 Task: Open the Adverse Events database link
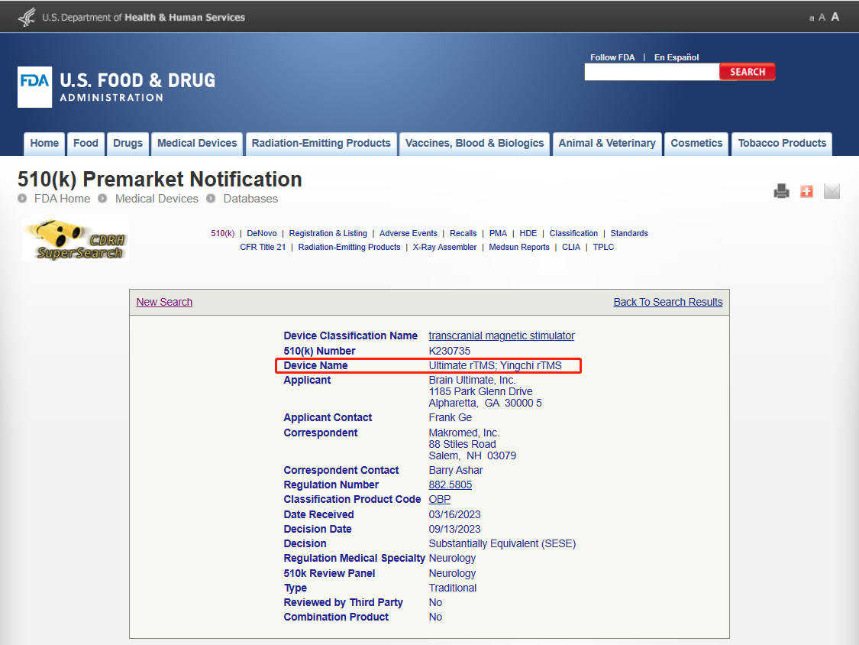(409, 233)
